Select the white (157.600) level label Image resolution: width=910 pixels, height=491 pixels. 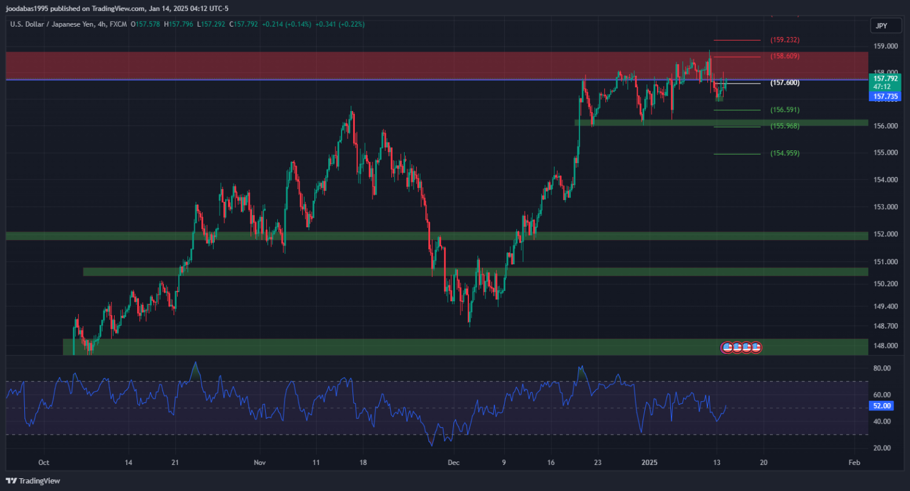(x=784, y=83)
